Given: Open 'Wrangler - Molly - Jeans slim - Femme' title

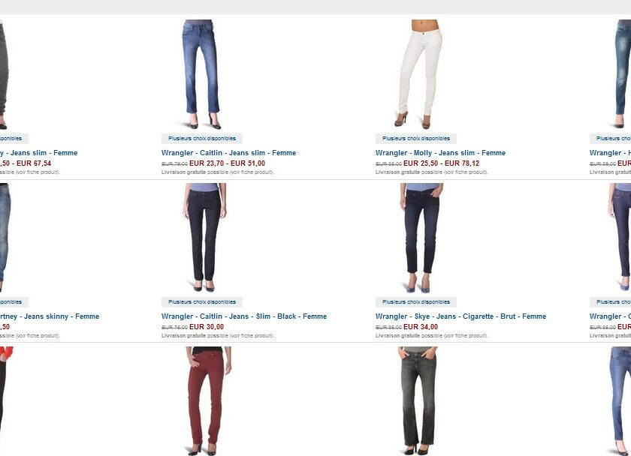Looking at the screenshot, I should point(440,153).
